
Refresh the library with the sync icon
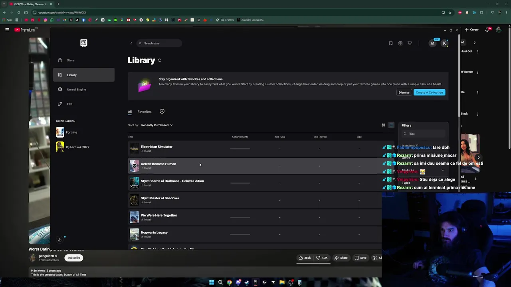click(x=160, y=60)
